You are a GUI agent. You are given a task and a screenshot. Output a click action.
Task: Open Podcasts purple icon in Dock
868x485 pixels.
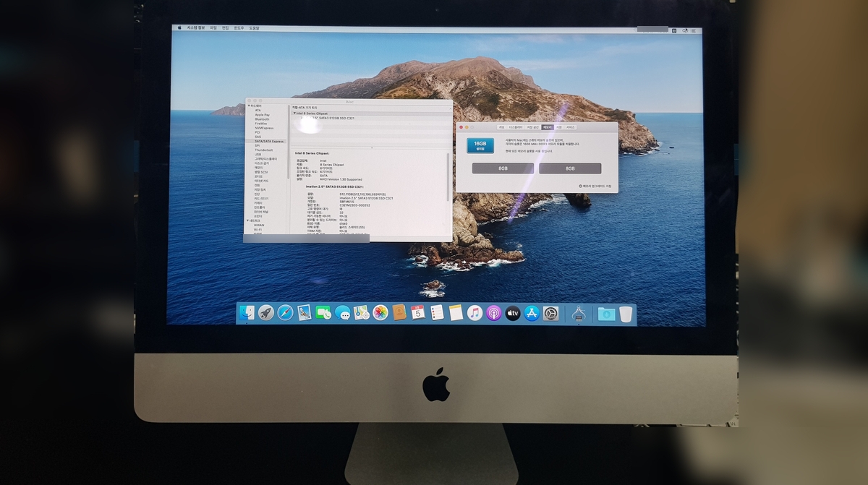(494, 313)
